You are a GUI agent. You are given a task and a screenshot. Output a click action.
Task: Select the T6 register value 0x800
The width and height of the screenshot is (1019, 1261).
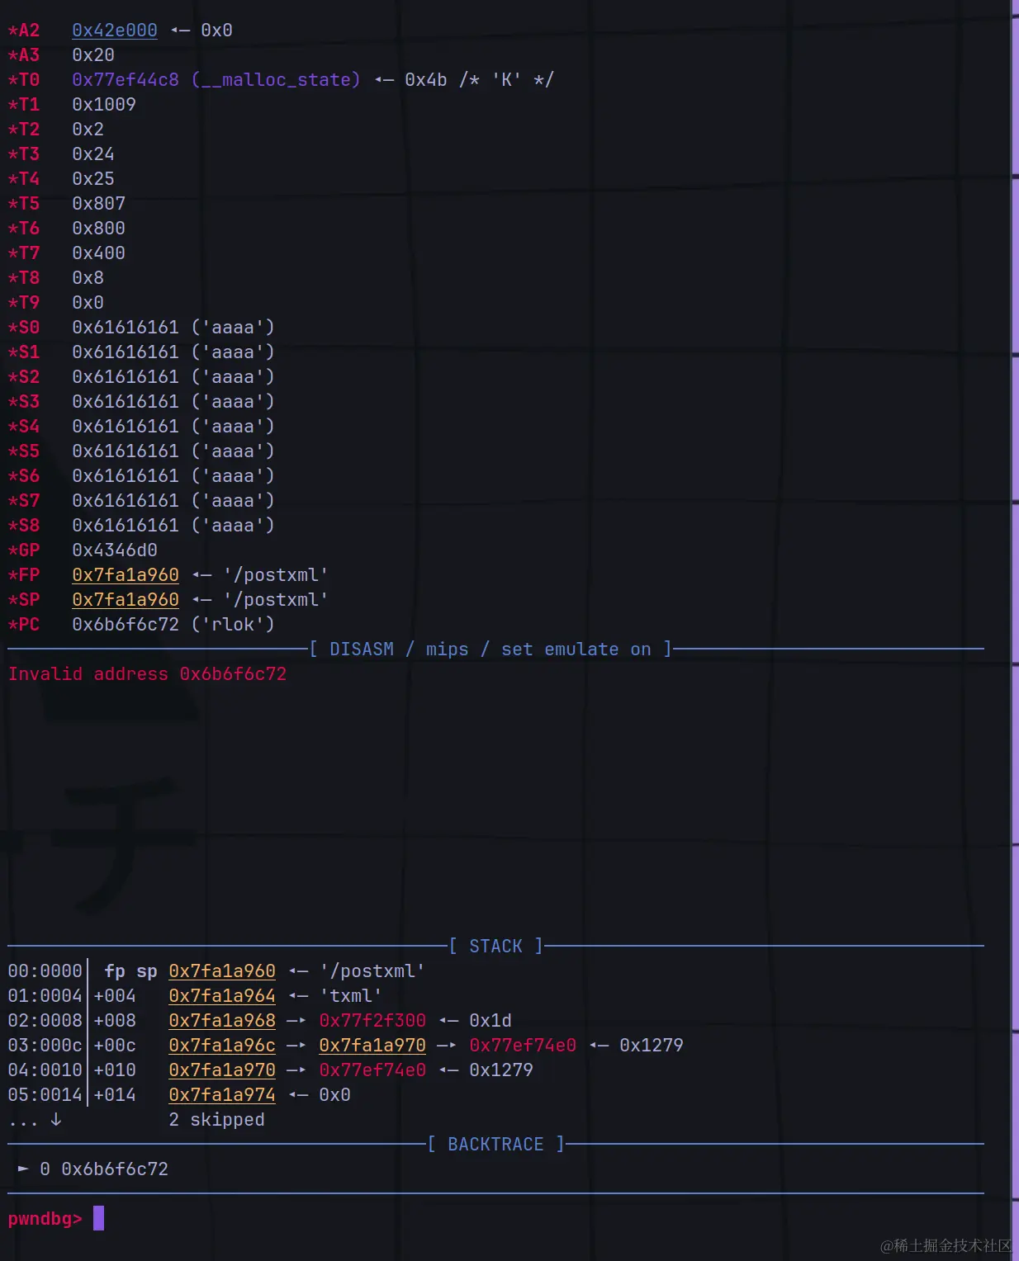click(x=98, y=229)
